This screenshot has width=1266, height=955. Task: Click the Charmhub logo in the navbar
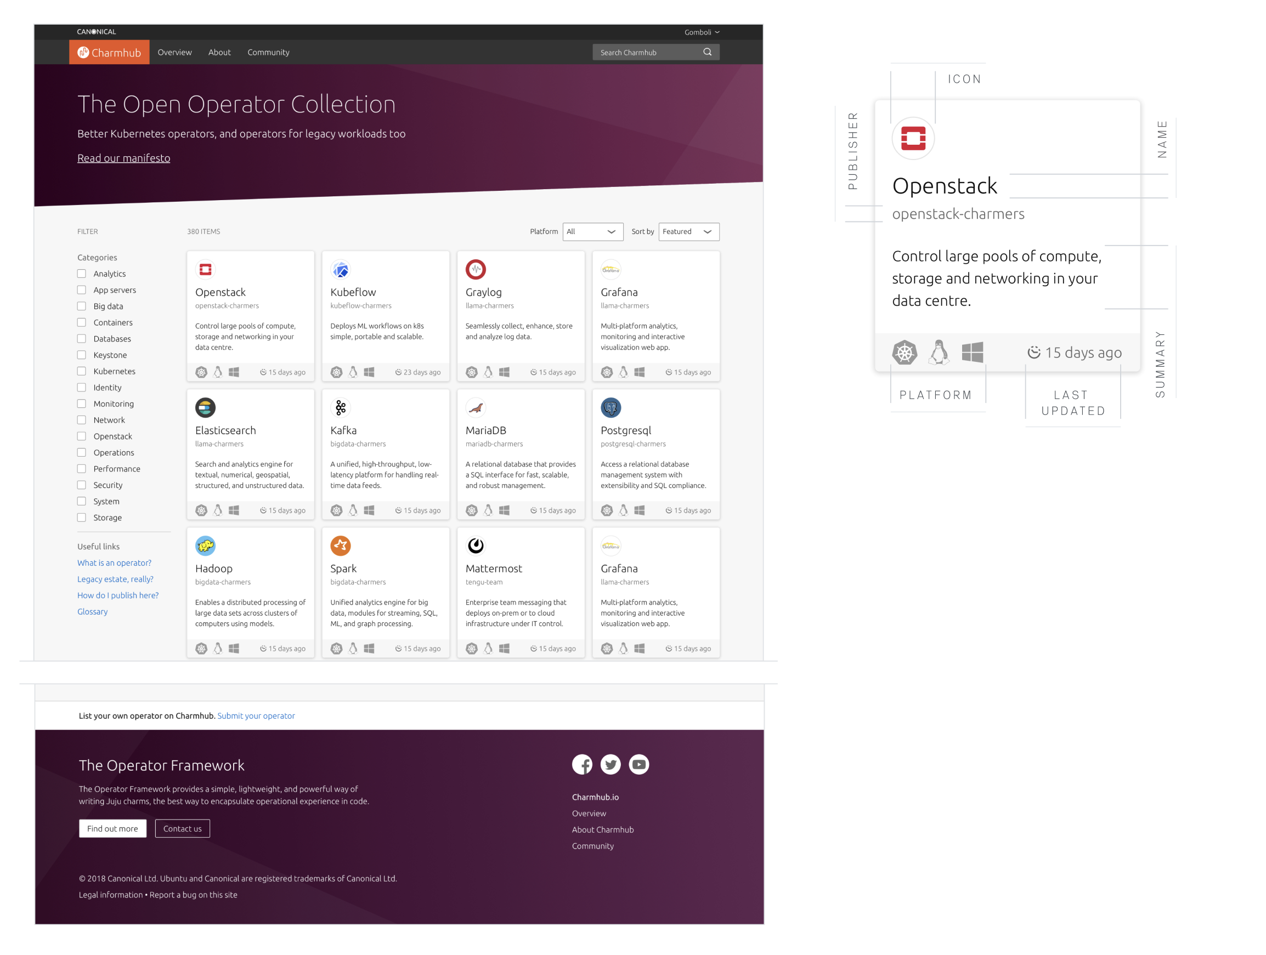pos(109,52)
